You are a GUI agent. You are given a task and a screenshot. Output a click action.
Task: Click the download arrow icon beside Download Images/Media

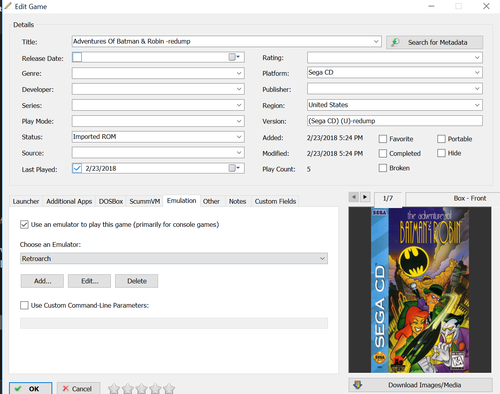[358, 385]
